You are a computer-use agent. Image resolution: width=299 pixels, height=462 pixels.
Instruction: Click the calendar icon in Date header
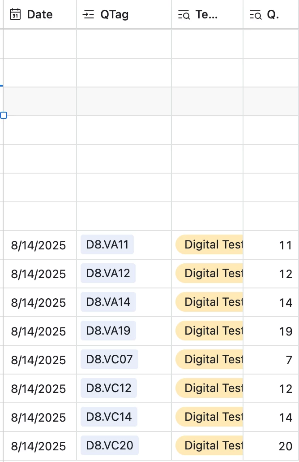15,14
